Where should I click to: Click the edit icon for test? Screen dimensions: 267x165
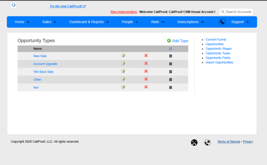point(123,87)
